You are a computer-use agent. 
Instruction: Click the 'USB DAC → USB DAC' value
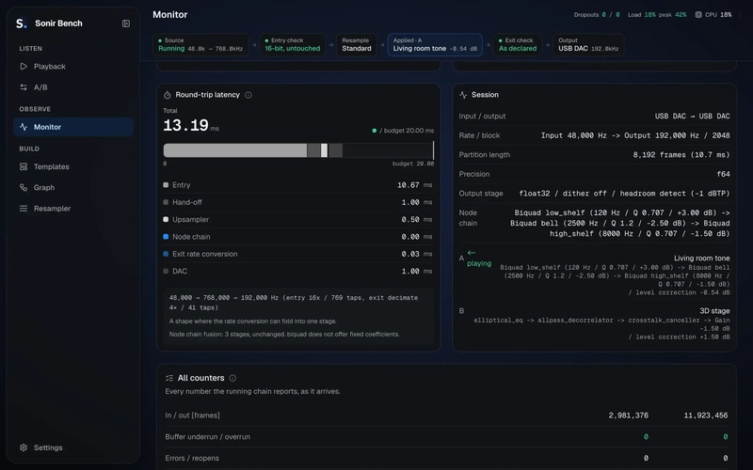pyautogui.click(x=692, y=116)
